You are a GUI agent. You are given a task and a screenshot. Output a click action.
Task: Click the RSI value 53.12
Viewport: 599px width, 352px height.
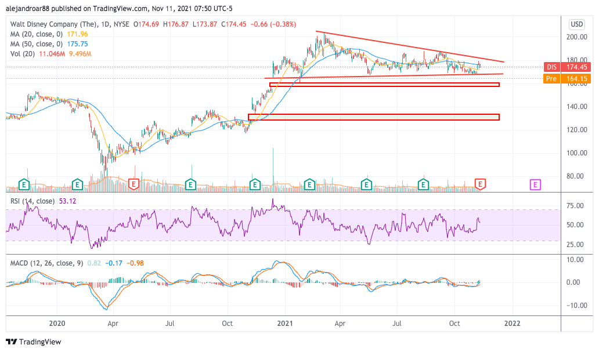pos(67,201)
